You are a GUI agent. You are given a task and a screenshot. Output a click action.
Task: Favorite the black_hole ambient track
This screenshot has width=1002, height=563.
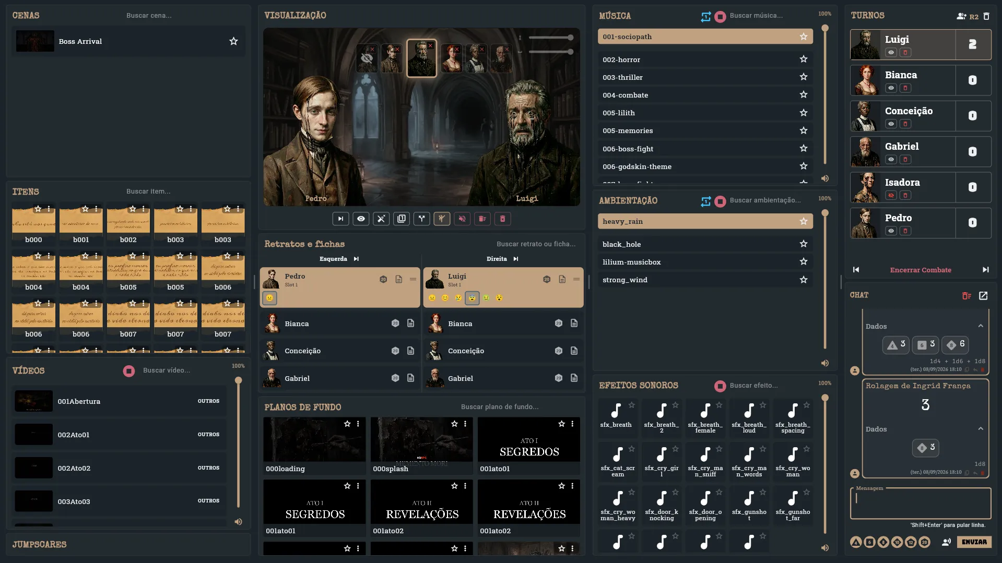[x=804, y=244]
